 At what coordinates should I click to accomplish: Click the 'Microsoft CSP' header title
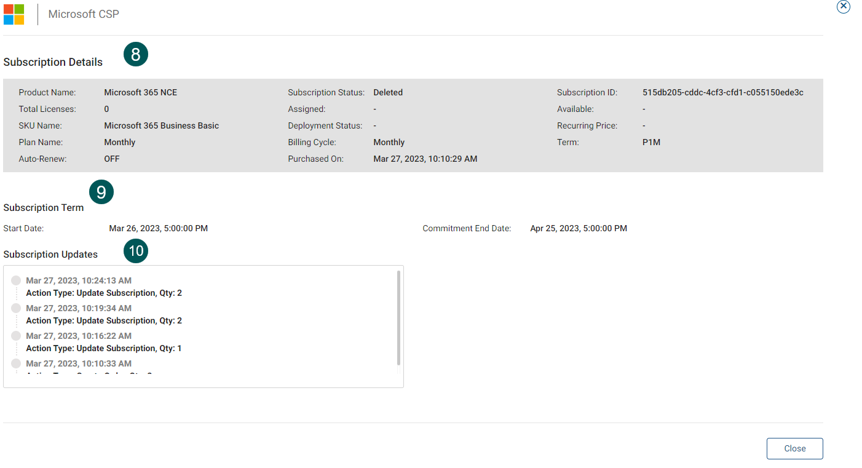click(84, 14)
